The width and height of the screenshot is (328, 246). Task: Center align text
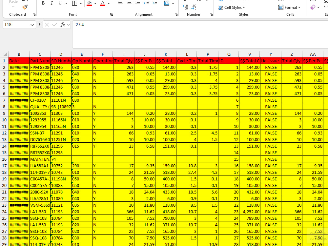pyautogui.click(x=129, y=3)
